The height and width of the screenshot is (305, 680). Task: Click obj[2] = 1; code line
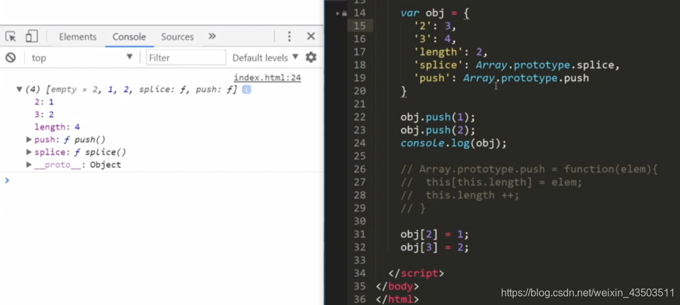pos(435,234)
